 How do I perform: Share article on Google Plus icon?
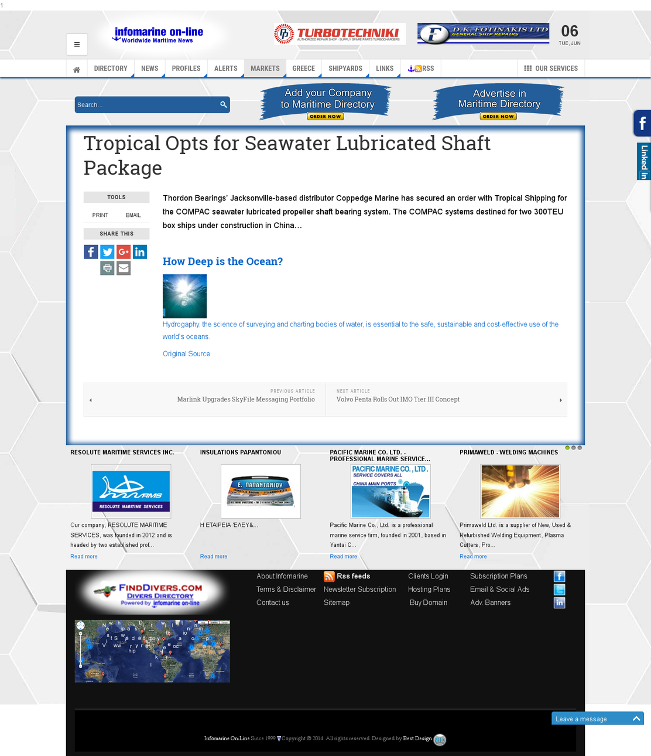(x=124, y=252)
